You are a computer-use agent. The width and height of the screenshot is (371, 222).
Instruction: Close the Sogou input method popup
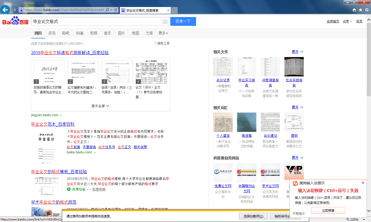[363, 183]
